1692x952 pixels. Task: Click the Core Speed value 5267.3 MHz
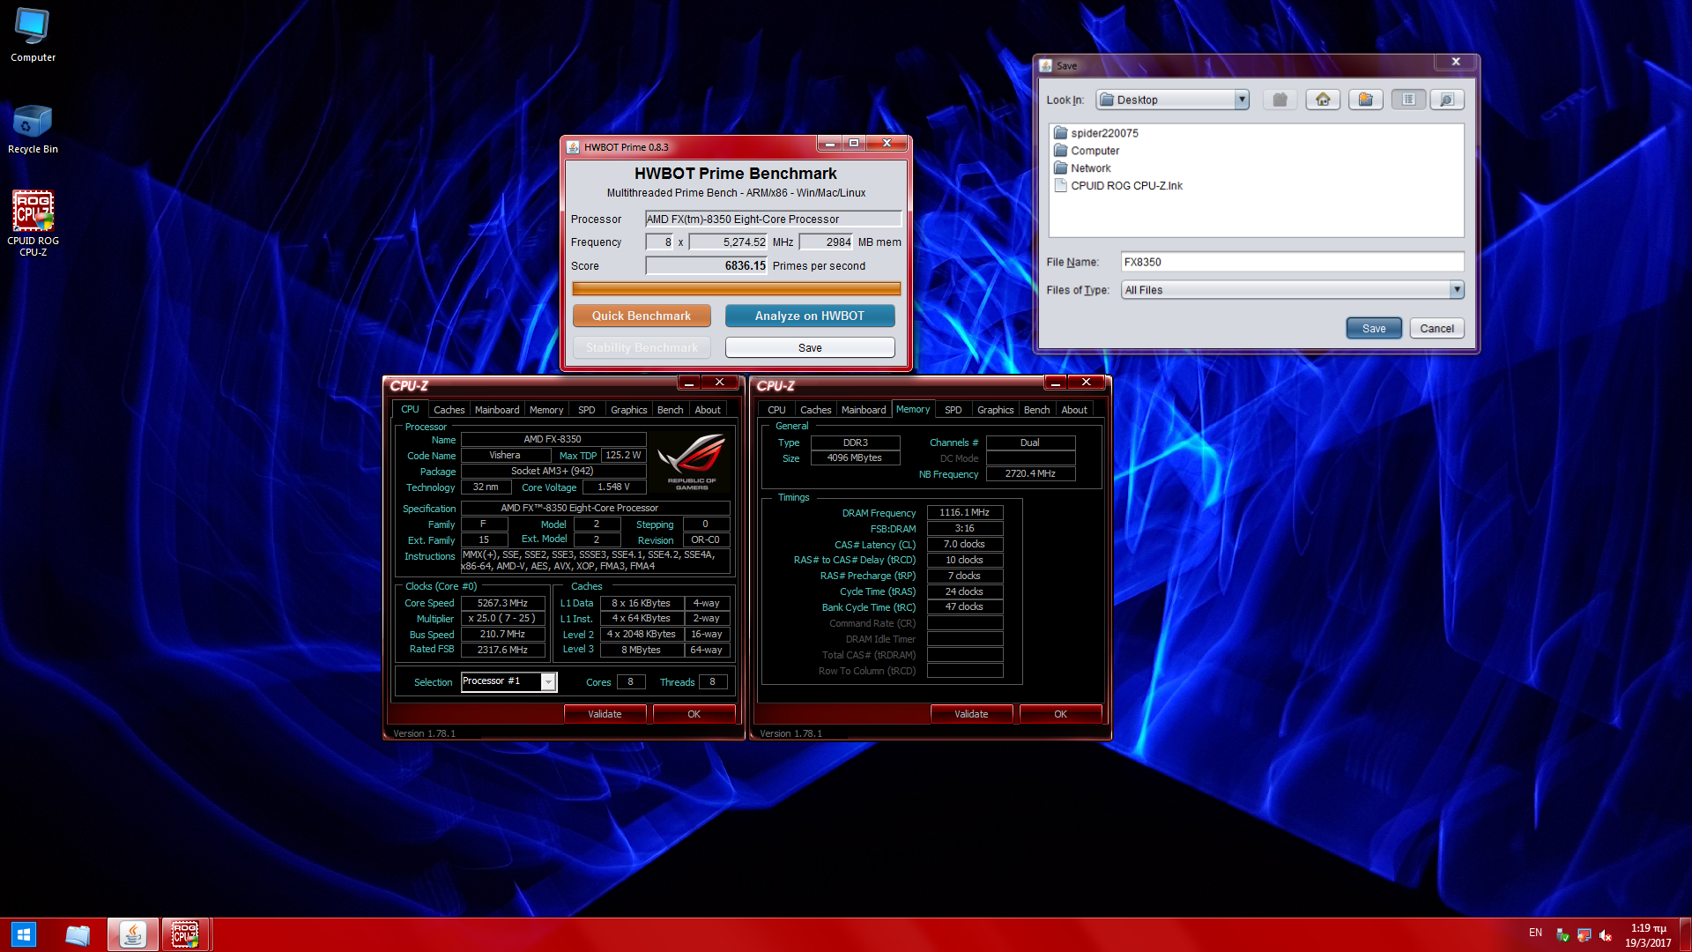click(502, 604)
